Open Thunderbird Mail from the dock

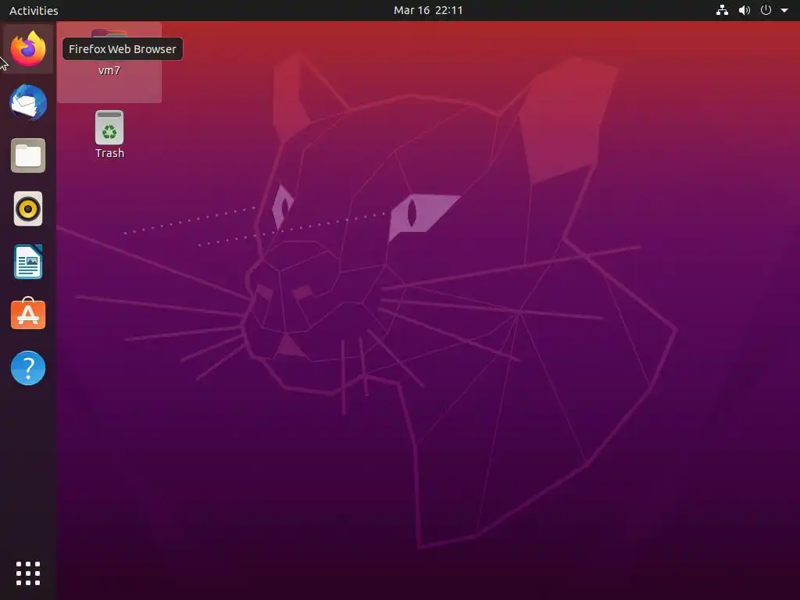coord(28,102)
